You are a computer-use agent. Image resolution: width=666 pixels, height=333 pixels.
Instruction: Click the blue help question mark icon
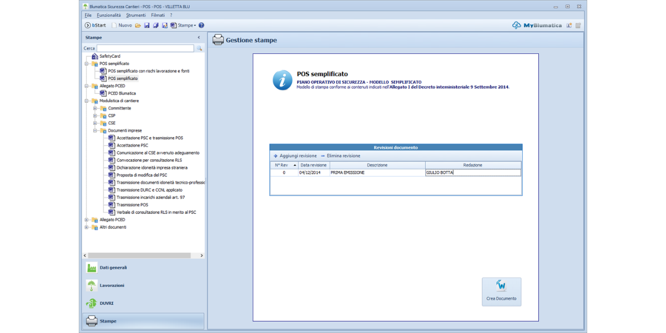pos(201,26)
